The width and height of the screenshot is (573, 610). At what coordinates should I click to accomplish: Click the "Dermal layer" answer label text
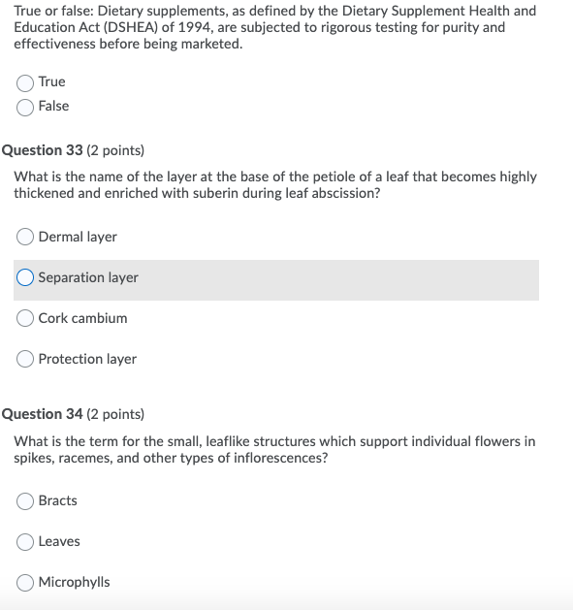click(x=78, y=237)
